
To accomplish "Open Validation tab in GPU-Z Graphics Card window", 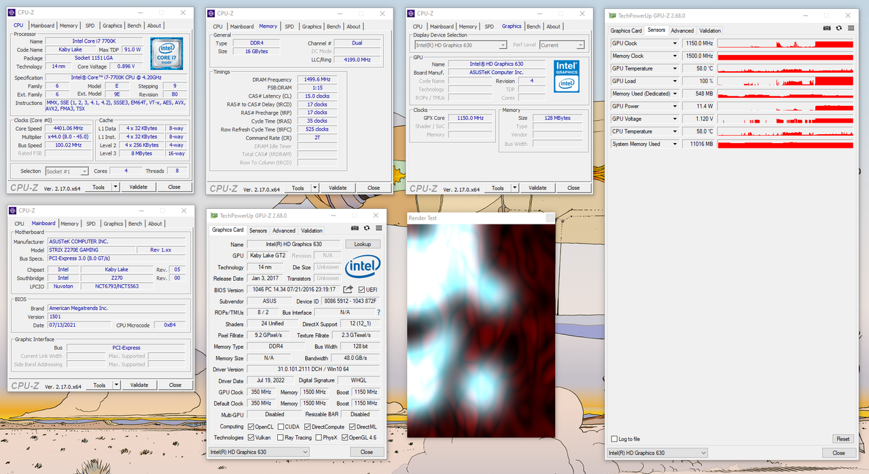I will tap(312, 231).
